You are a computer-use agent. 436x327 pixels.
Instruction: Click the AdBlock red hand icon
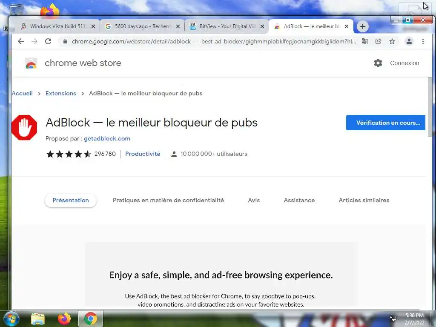[x=24, y=128]
